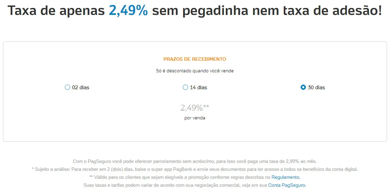Click the "02 dias" label text
Viewport: 391px width, 189px height.
pos(81,88)
